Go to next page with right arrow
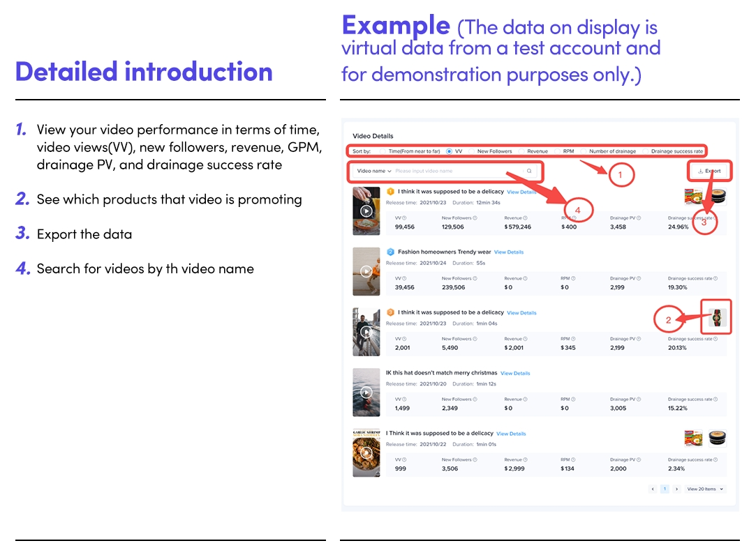749x557 pixels. 676,489
